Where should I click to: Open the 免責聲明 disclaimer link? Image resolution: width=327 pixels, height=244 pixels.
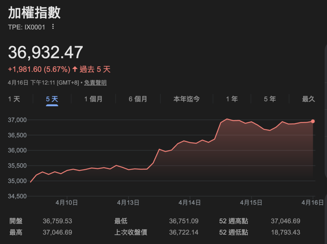pos(95,83)
